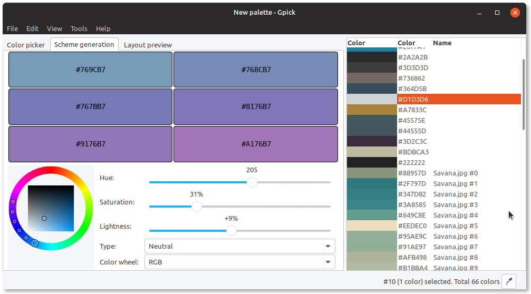Image resolution: width=531 pixels, height=294 pixels.
Task: Open the Layout preview tab
Action: pyautogui.click(x=148, y=45)
